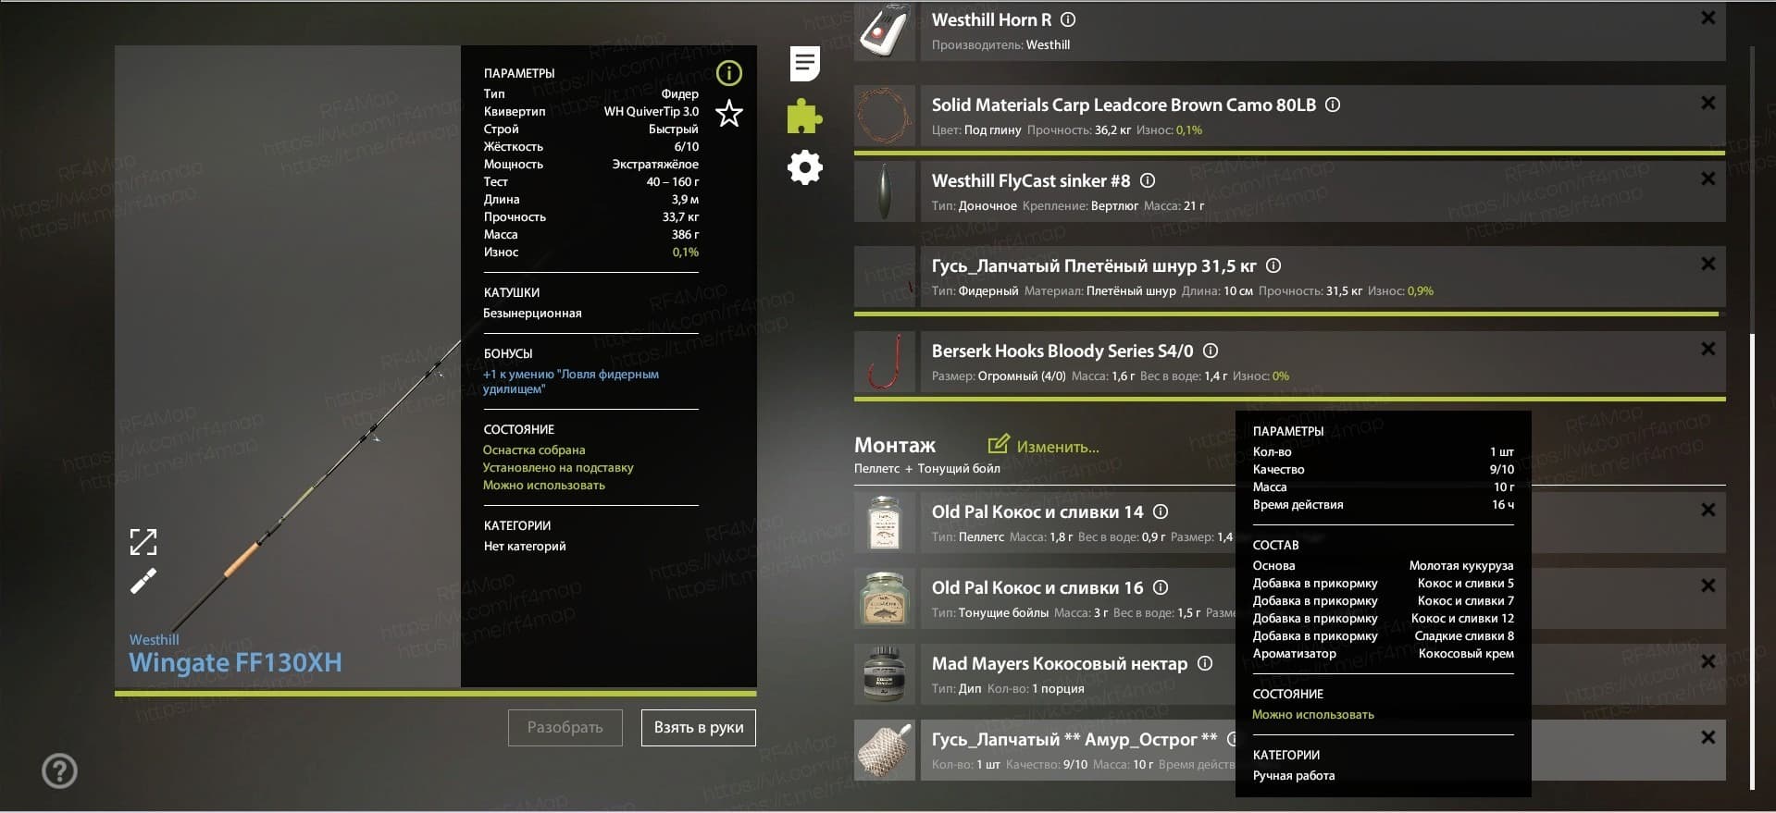Show info for Old Pal Кокос и сливки 14

pos(1161,511)
